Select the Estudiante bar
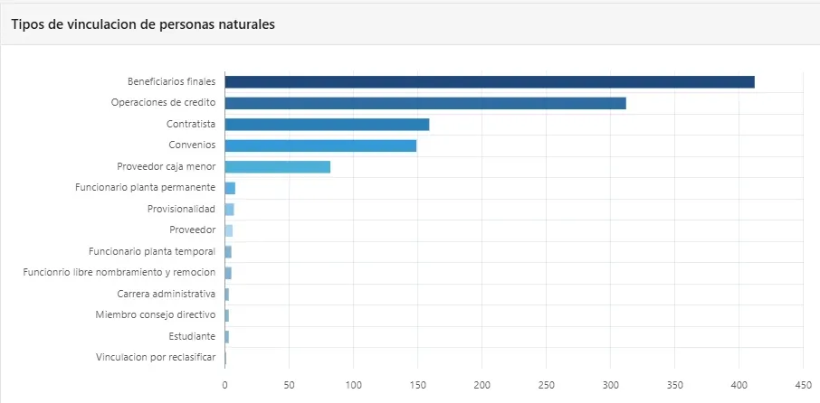820x403 pixels. pyautogui.click(x=227, y=337)
